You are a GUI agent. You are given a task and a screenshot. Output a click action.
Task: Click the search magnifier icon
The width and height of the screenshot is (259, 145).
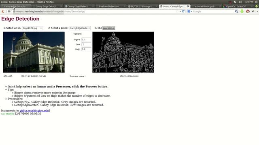click(x=236, y=11)
